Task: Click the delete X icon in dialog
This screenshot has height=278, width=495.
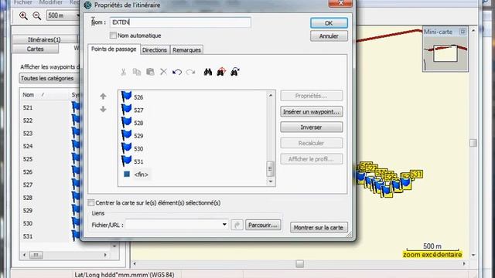Action: click(x=163, y=72)
